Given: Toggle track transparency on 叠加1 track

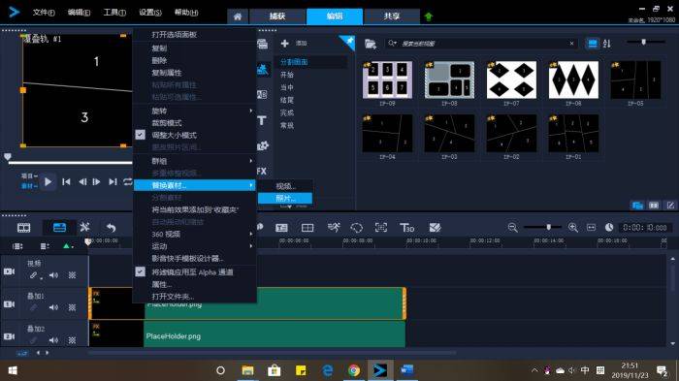Looking at the screenshot, I should pyautogui.click(x=73, y=307).
